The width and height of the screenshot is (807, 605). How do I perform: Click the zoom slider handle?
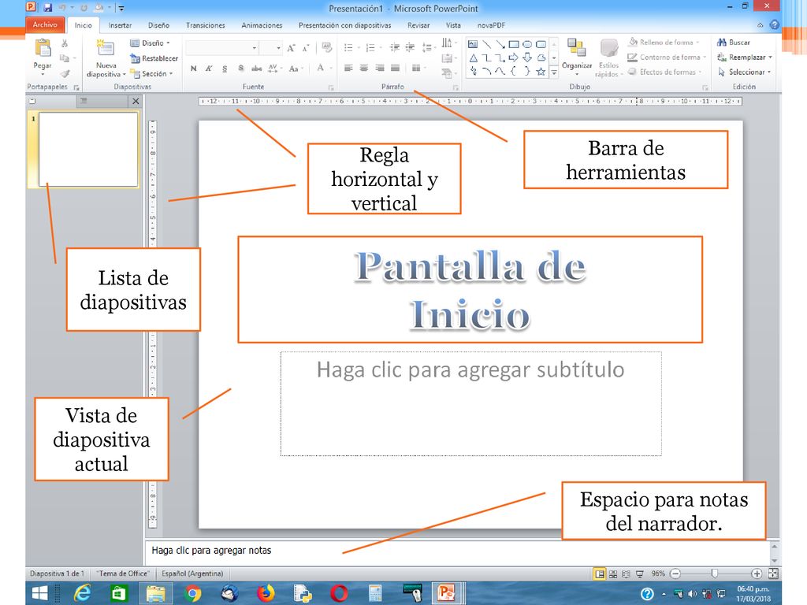coord(714,573)
